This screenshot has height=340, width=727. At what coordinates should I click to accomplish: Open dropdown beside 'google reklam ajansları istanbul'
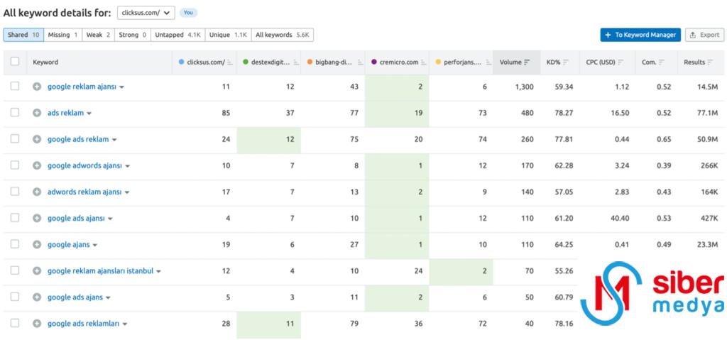pyautogui.click(x=158, y=271)
